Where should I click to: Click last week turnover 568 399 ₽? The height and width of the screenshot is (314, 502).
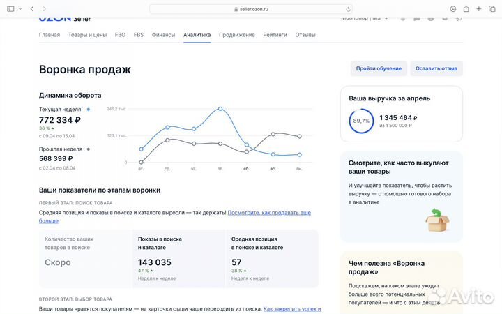click(56, 158)
